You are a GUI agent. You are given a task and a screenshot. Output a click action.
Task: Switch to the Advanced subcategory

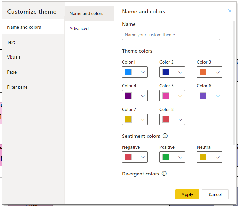(89, 28)
